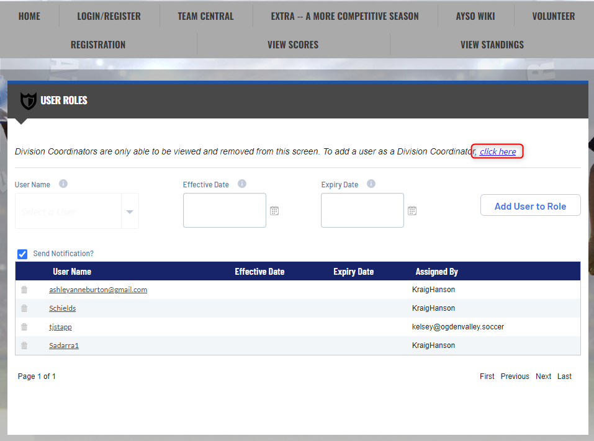The height and width of the screenshot is (441, 594).
Task: Go to View Standings menu item
Action: tap(492, 45)
